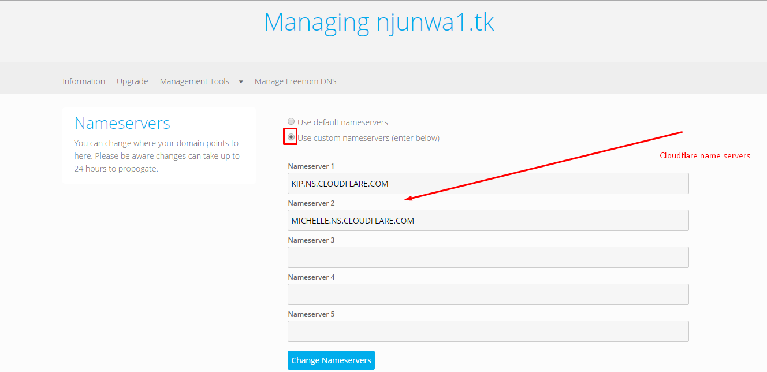Click the 'Managing njunwa1.tk' page title
Image resolution: width=767 pixels, height=372 pixels.
pyautogui.click(x=379, y=23)
